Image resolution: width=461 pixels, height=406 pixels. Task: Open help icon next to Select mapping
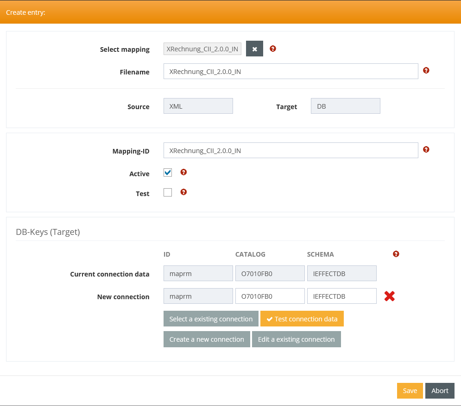(x=273, y=49)
